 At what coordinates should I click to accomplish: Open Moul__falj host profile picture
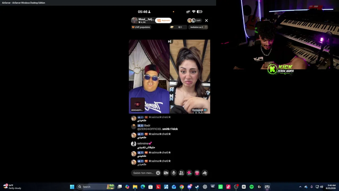click(135, 20)
